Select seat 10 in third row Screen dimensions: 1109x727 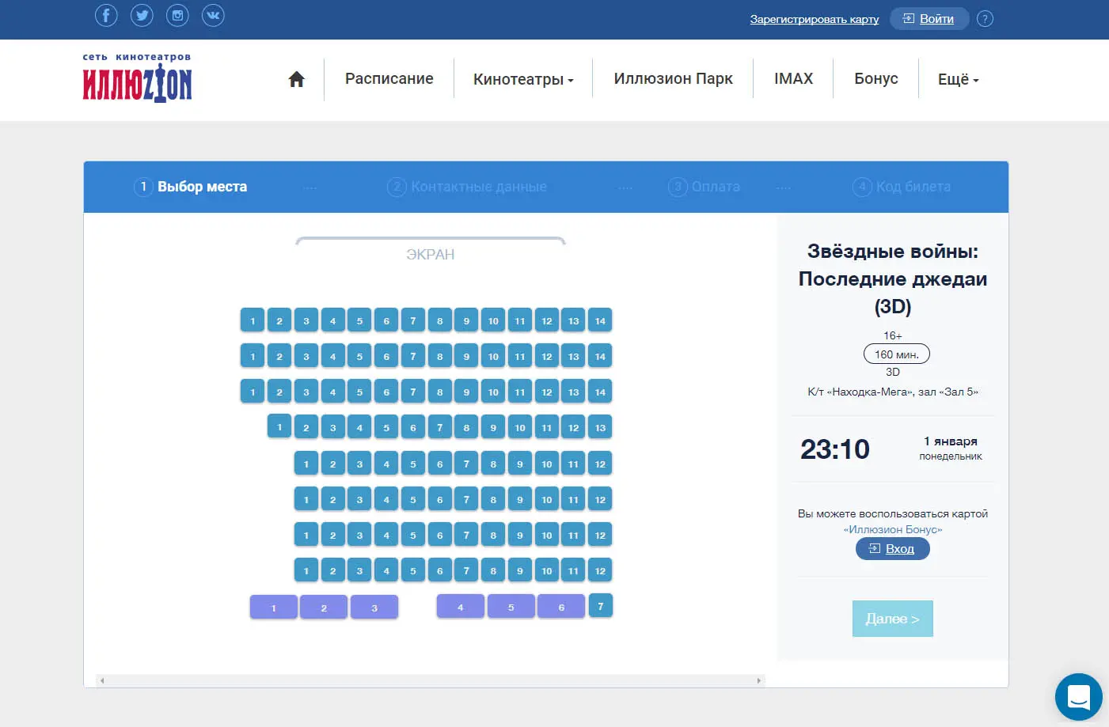[x=493, y=392]
